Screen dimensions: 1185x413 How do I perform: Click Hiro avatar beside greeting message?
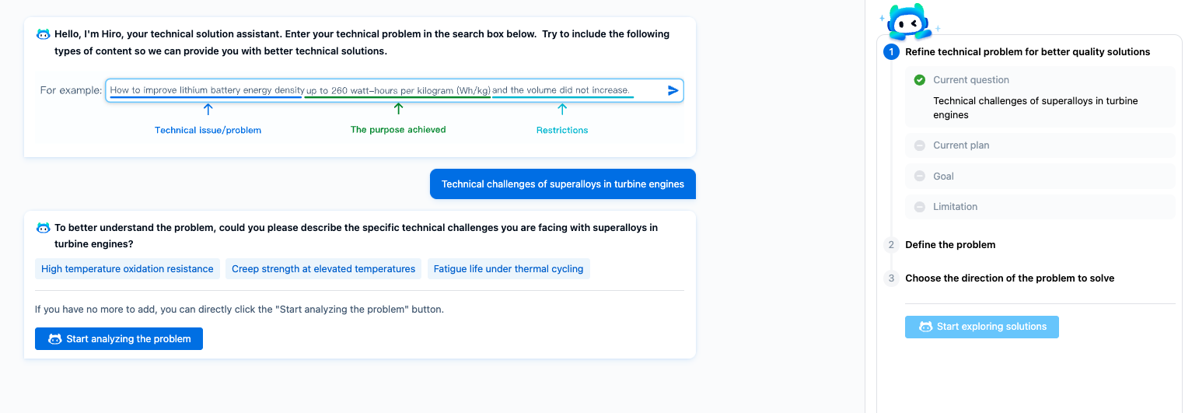point(44,34)
